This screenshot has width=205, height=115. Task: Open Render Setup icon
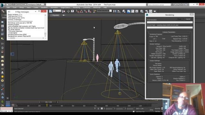(147, 11)
